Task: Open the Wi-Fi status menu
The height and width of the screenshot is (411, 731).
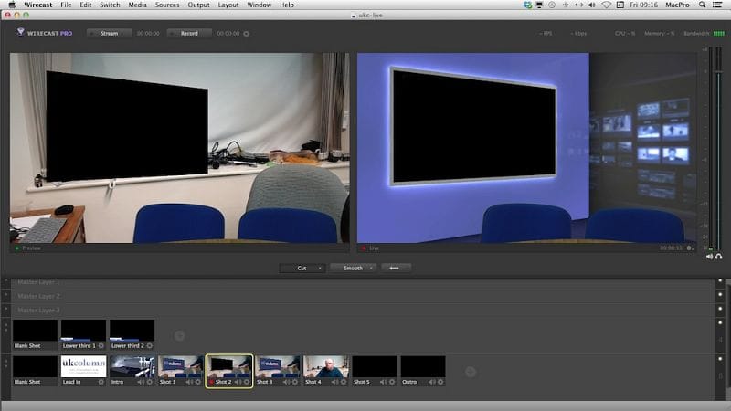Action: click(x=606, y=5)
